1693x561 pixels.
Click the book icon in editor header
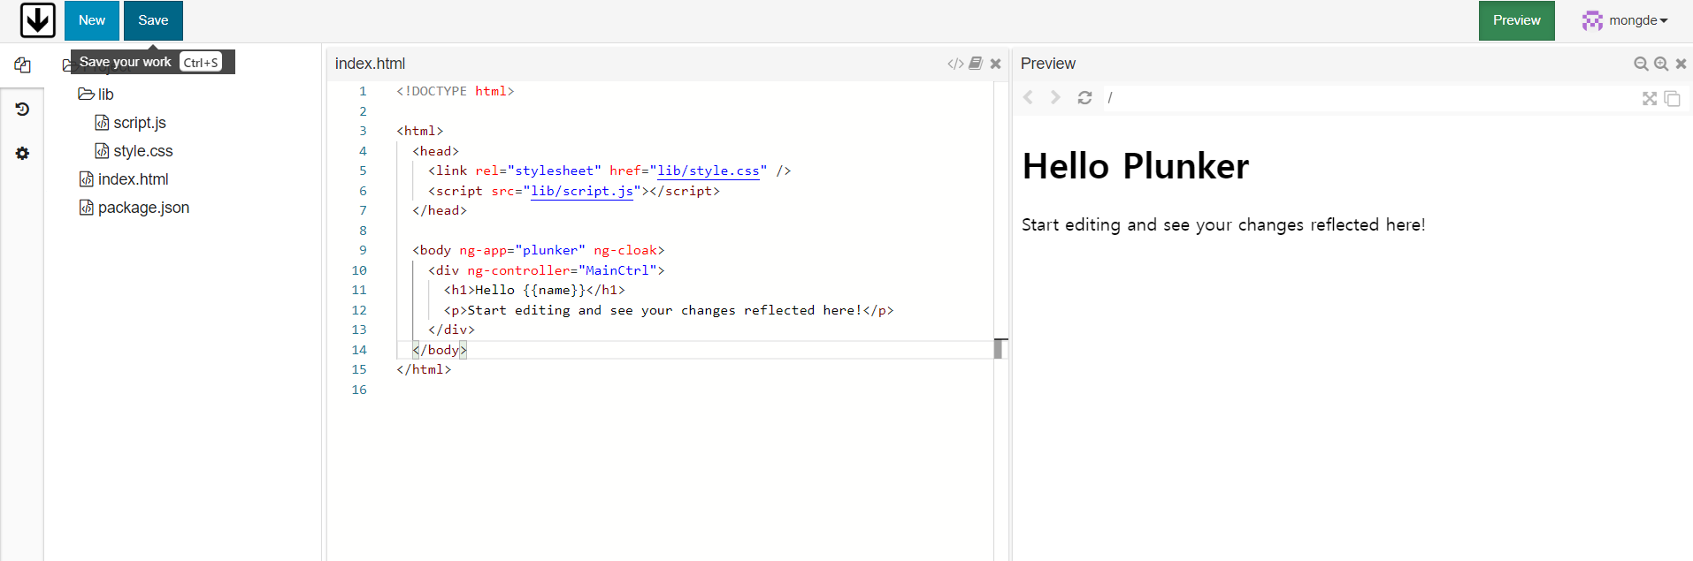976,64
